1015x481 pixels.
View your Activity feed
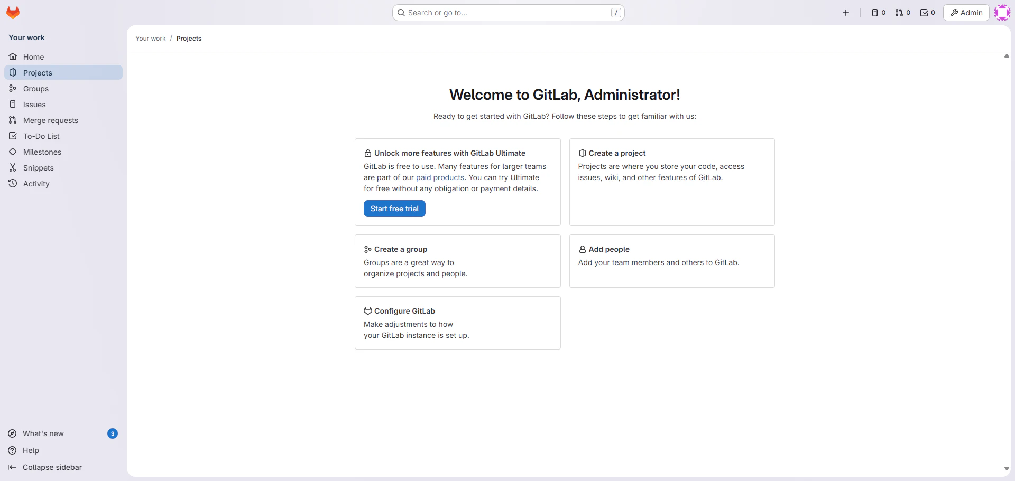(x=35, y=183)
